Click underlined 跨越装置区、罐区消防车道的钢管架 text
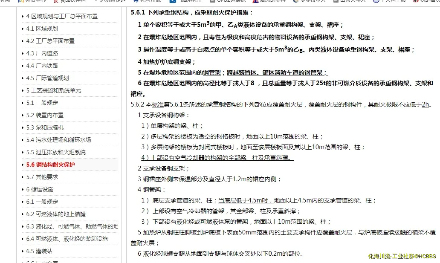Screen dimensions: 440x263 point(277,73)
